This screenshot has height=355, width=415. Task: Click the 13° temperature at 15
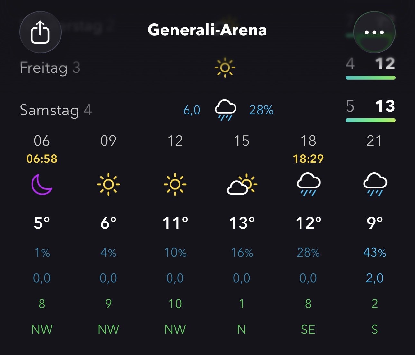pyautogui.click(x=242, y=223)
